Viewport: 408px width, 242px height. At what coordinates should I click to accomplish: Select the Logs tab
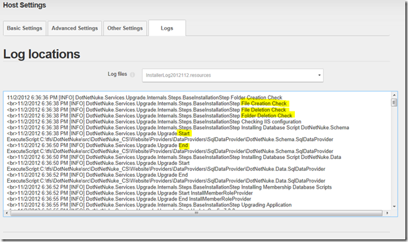click(167, 28)
